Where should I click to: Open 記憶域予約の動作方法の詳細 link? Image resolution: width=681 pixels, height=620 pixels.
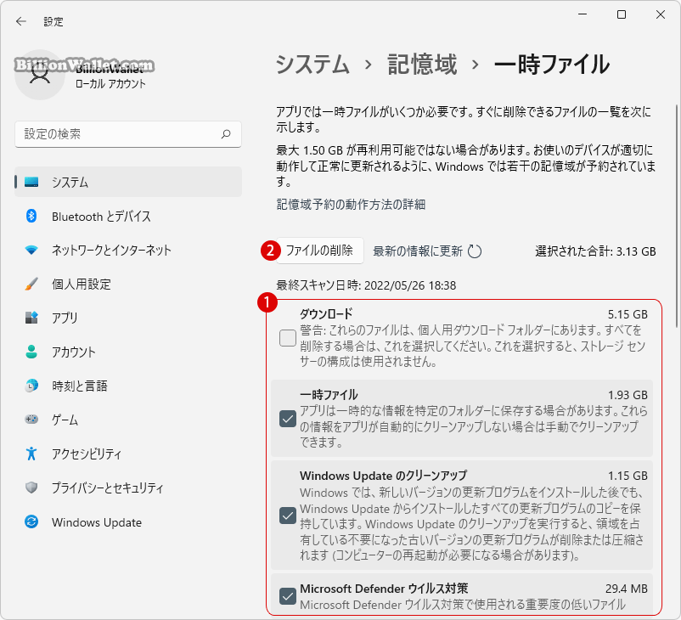(x=351, y=204)
